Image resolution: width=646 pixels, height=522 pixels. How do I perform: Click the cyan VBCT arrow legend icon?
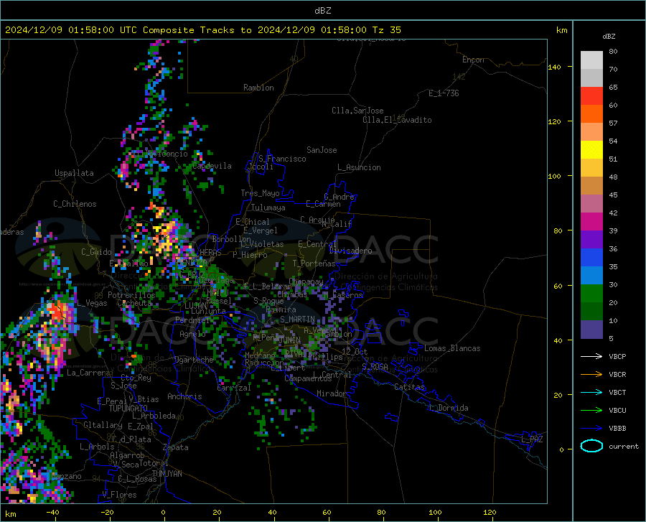click(x=591, y=392)
